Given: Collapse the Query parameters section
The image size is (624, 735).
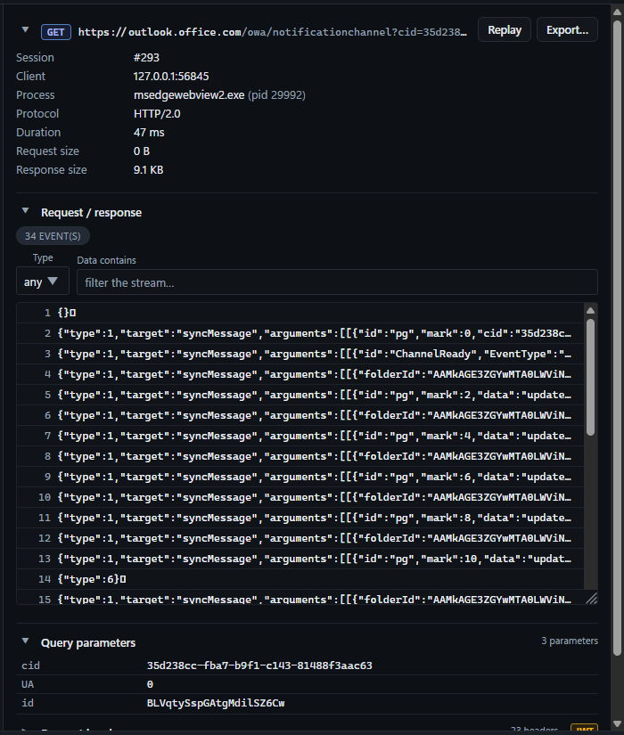Looking at the screenshot, I should pos(25,641).
